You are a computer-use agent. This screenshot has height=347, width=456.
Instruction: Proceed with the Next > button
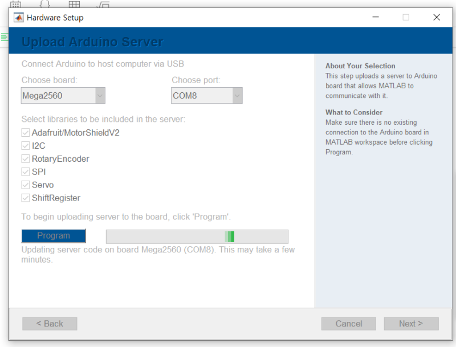coord(411,324)
